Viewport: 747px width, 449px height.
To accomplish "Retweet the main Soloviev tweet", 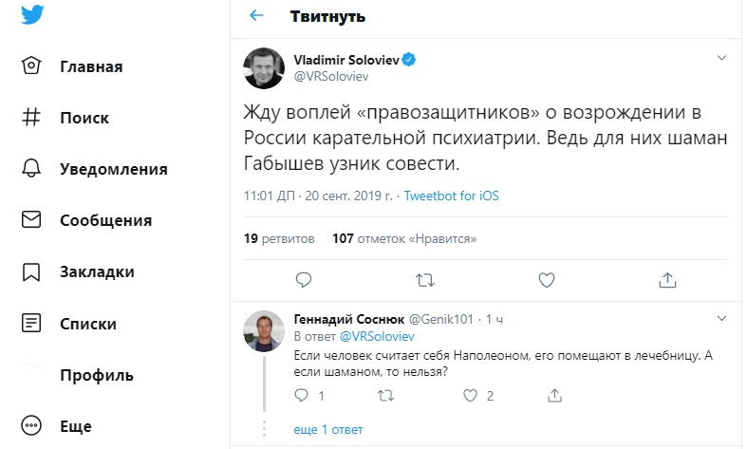I will [x=426, y=279].
